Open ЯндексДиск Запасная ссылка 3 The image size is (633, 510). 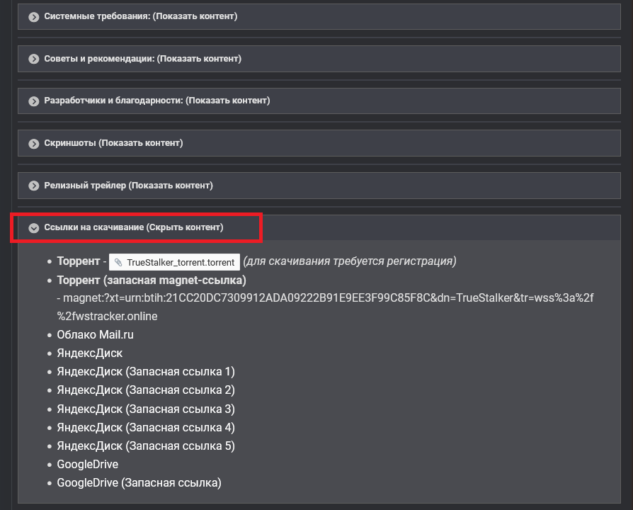point(145,409)
